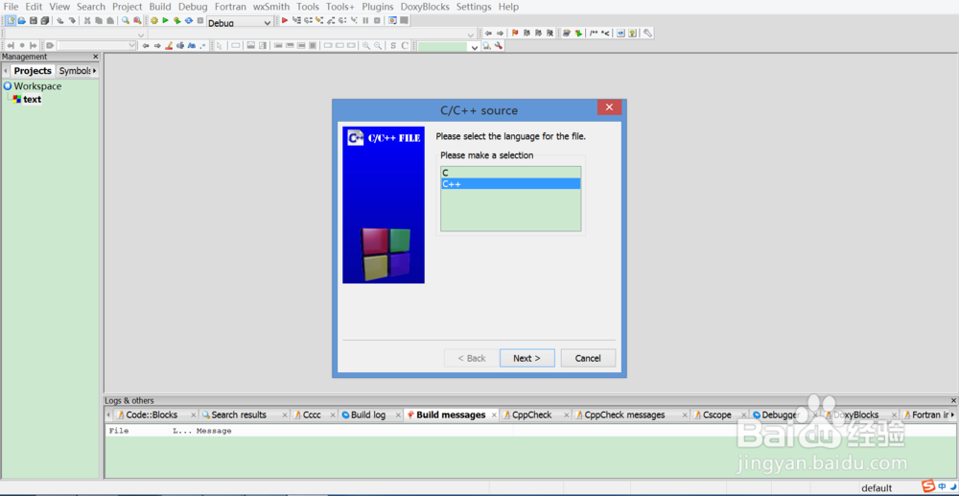Image resolution: width=959 pixels, height=496 pixels.
Task: Click the Build and run icon
Action: pyautogui.click(x=177, y=20)
